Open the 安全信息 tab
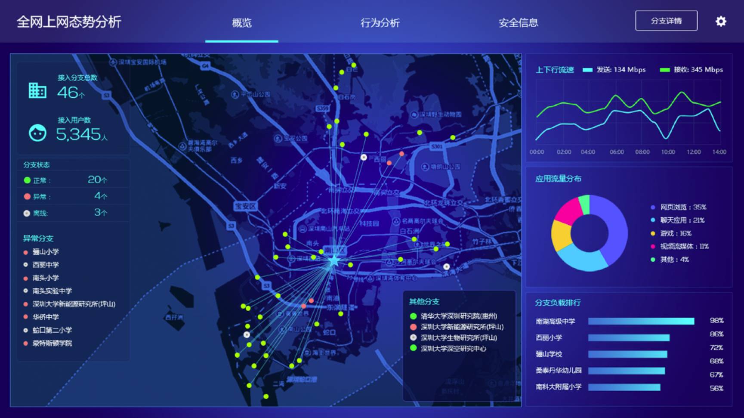 pyautogui.click(x=519, y=22)
